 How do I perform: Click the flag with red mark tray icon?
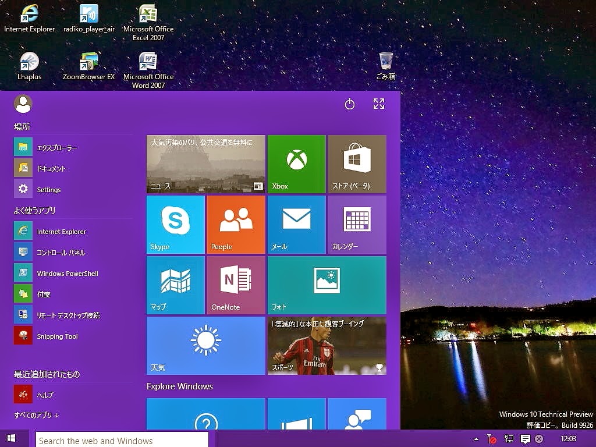[x=491, y=439]
